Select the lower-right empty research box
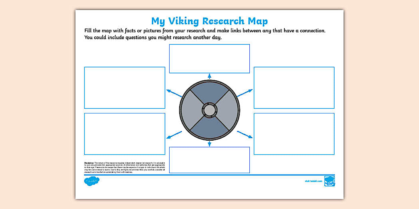Screen dimensions: 419x209 294,134
